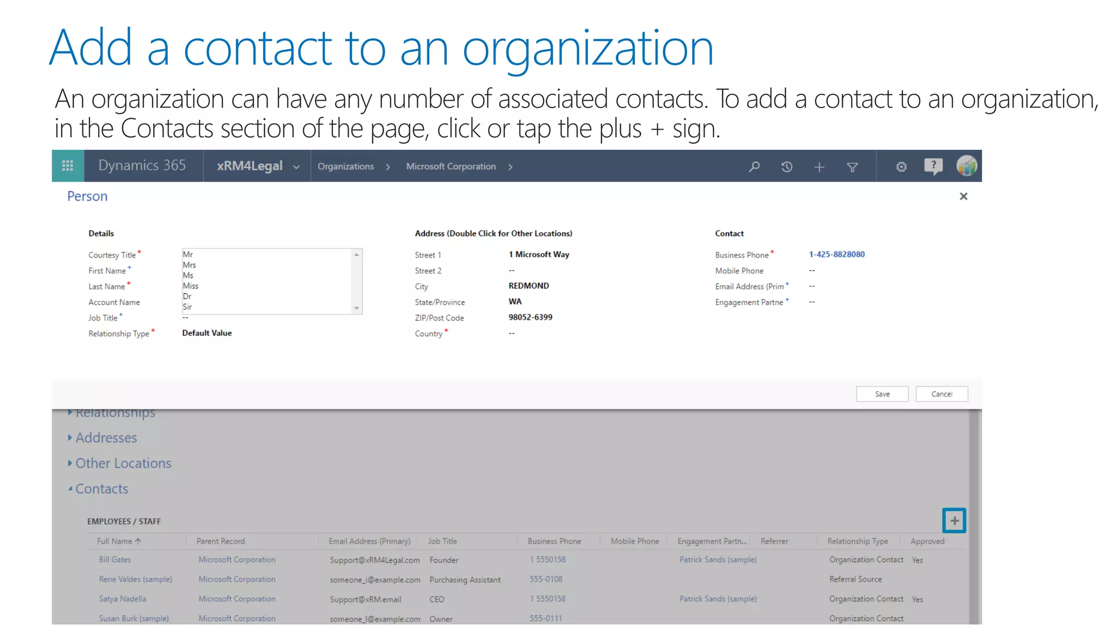
Task: Expand chevron after Microsoft Corporation breadcrumb
Action: click(510, 167)
